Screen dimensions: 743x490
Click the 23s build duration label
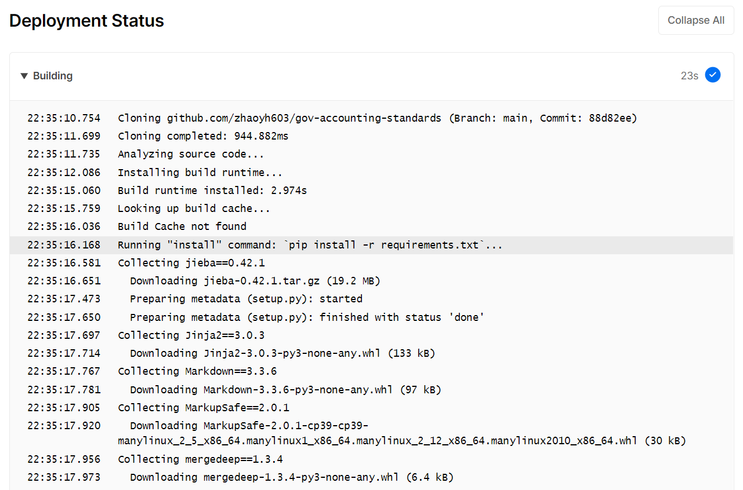pos(689,76)
